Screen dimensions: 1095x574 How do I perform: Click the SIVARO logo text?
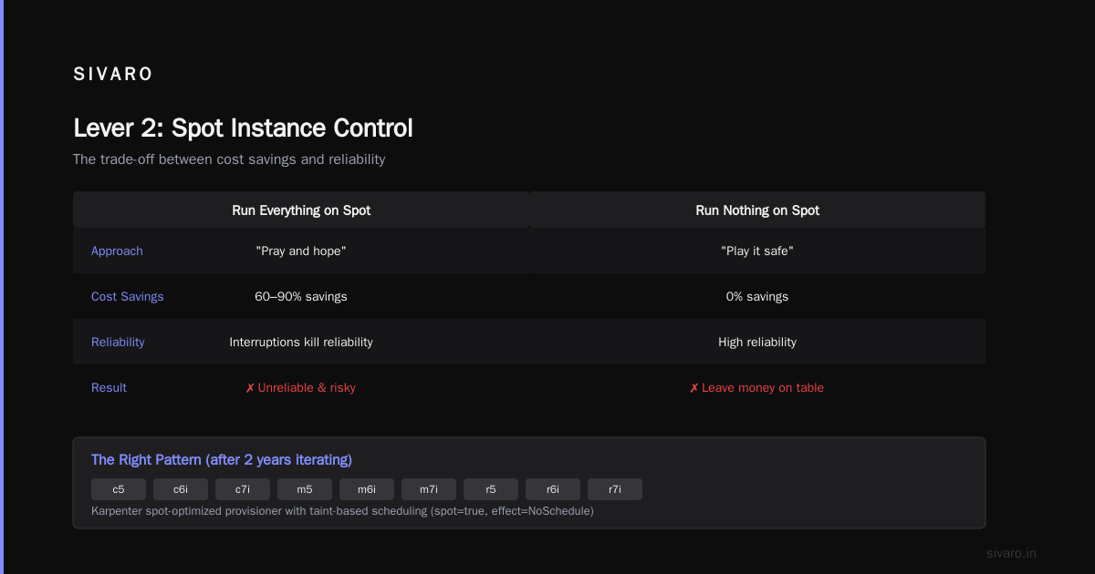pos(113,75)
